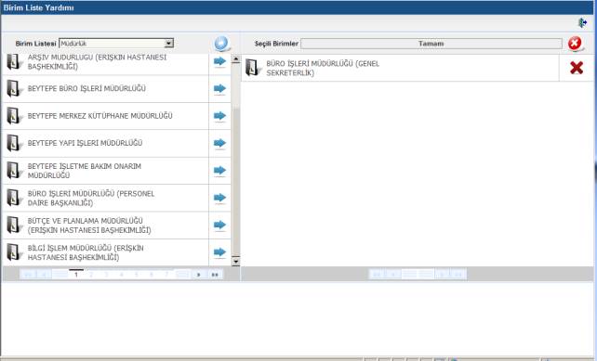This screenshot has height=361, width=597.
Task: Click the unit list scrollbar down arrow
Action: (235, 262)
